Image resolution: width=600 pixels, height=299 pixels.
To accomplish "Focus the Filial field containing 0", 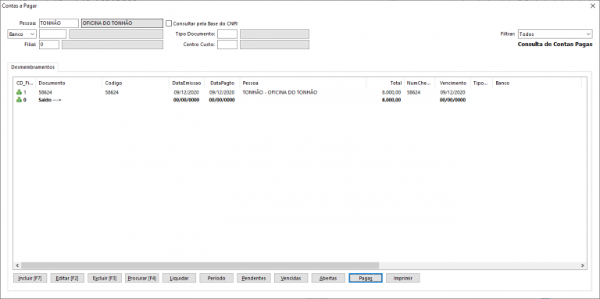I will pyautogui.click(x=49, y=44).
